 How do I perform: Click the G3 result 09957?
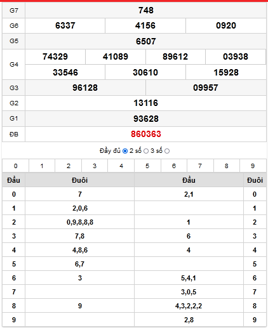(206, 88)
